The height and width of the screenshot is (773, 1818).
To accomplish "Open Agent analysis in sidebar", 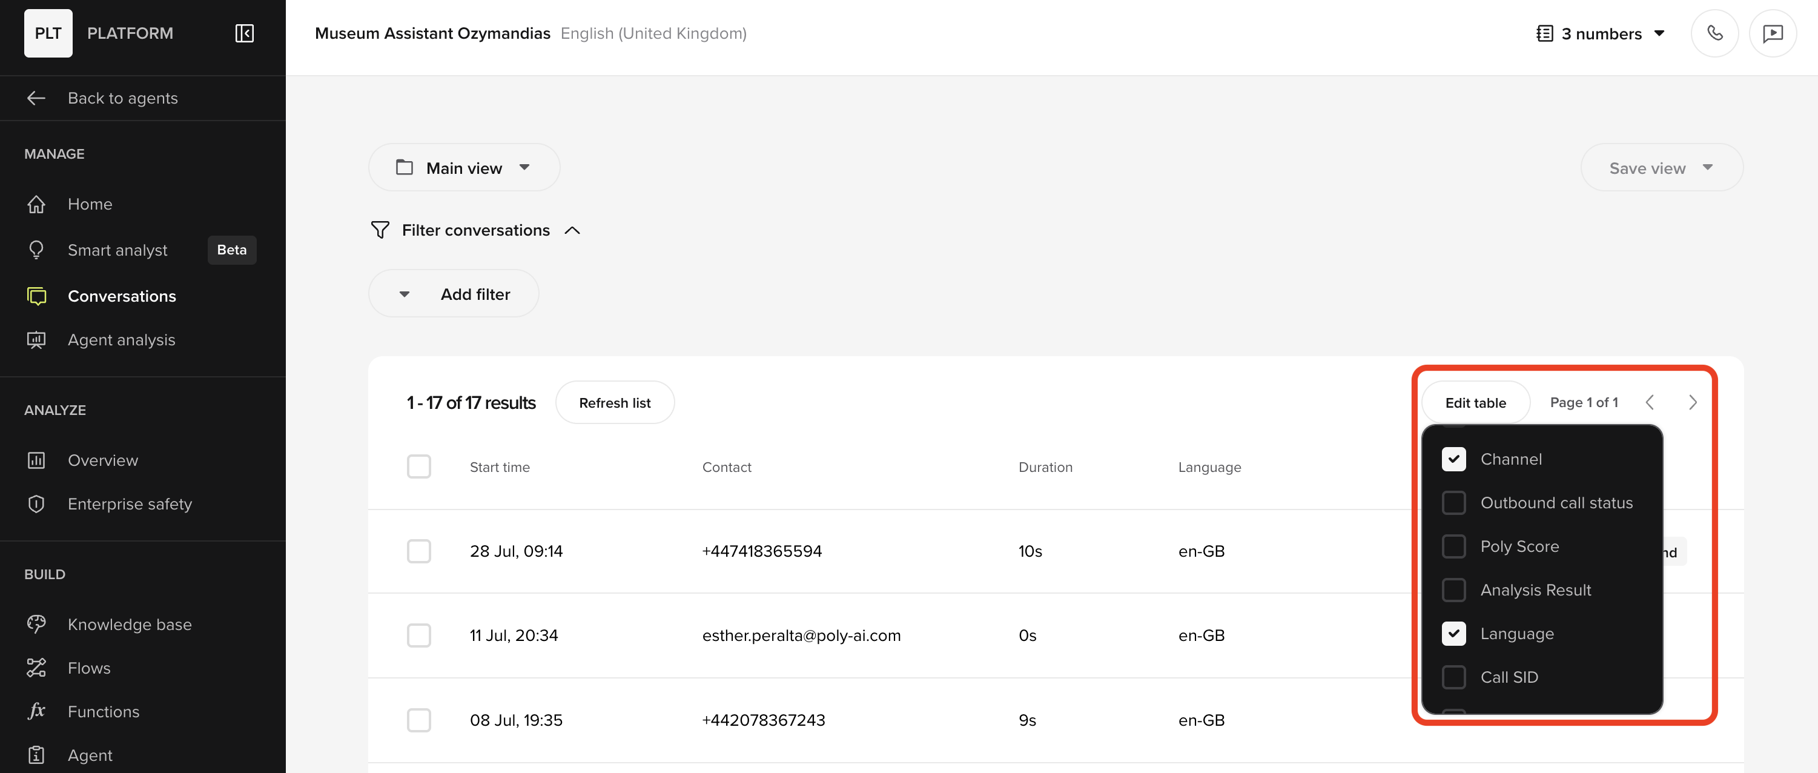I will tap(121, 340).
